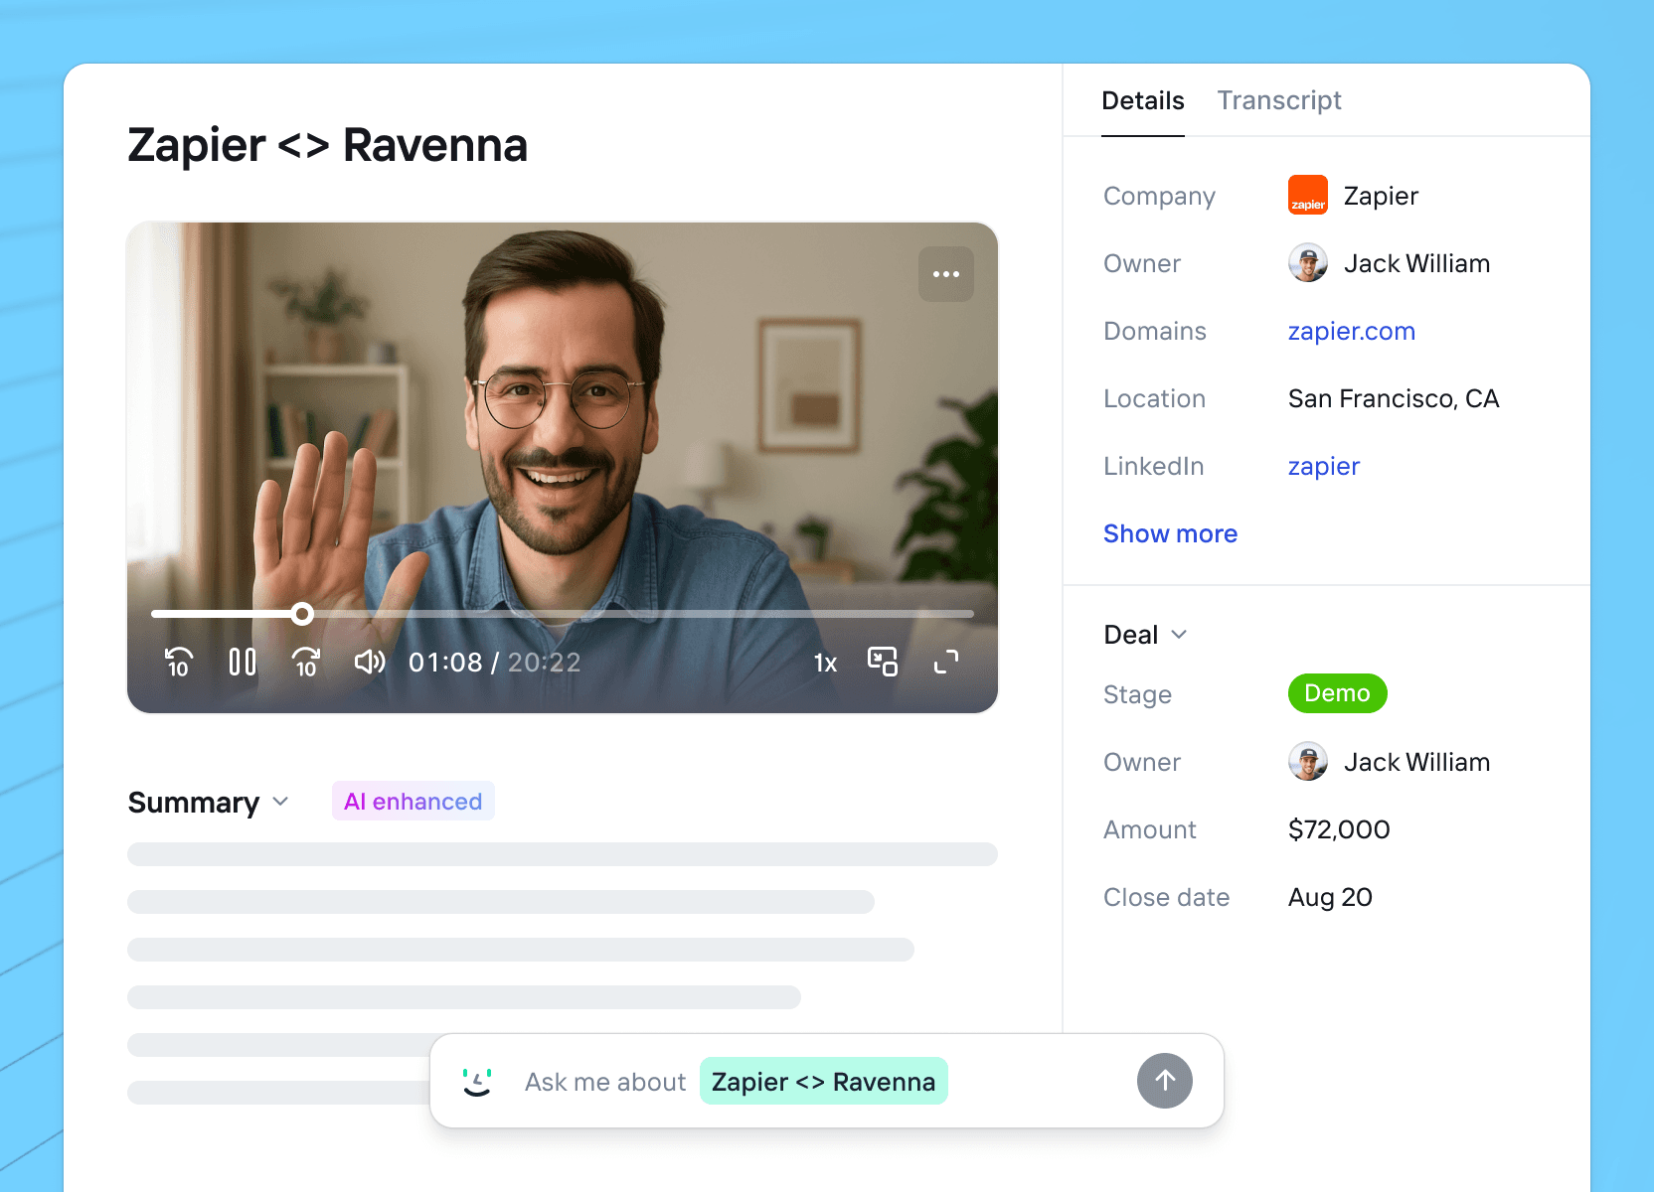Collapse the Deal section
Viewport: 1654px width, 1192px height.
click(x=1179, y=635)
